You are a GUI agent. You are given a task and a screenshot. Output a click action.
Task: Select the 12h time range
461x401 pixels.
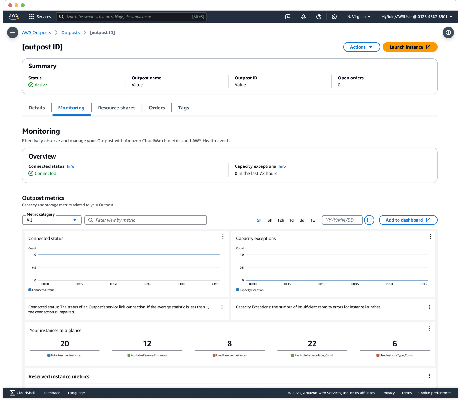(x=281, y=220)
